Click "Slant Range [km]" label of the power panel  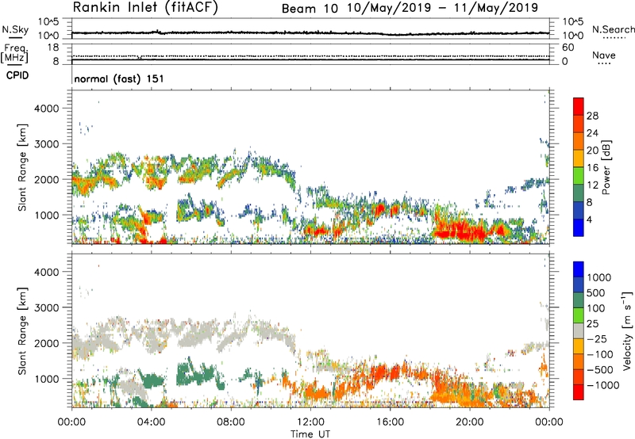point(22,167)
